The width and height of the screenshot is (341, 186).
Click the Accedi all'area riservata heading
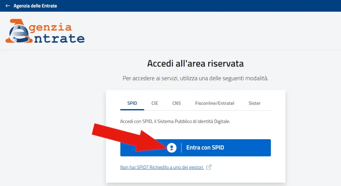(x=196, y=64)
